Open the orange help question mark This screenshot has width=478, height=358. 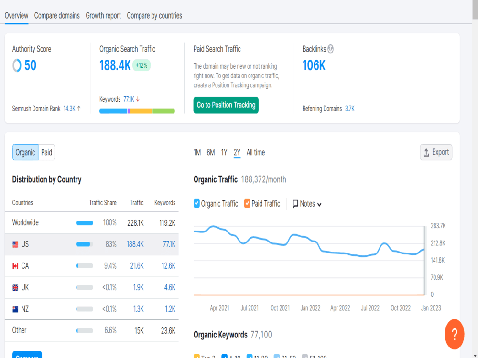[x=454, y=334]
